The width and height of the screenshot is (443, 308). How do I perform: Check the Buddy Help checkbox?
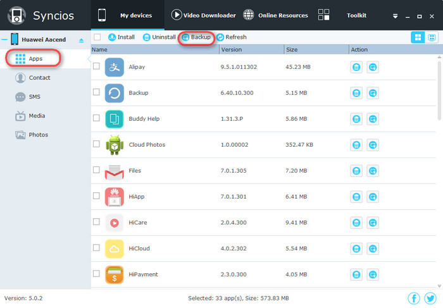(96, 118)
